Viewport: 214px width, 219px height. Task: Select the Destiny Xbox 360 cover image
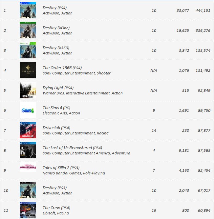coord(28,50)
